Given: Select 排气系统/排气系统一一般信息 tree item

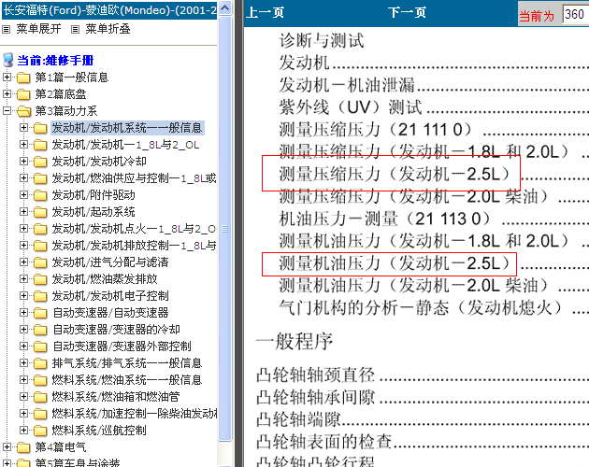Looking at the screenshot, I should 127,363.
